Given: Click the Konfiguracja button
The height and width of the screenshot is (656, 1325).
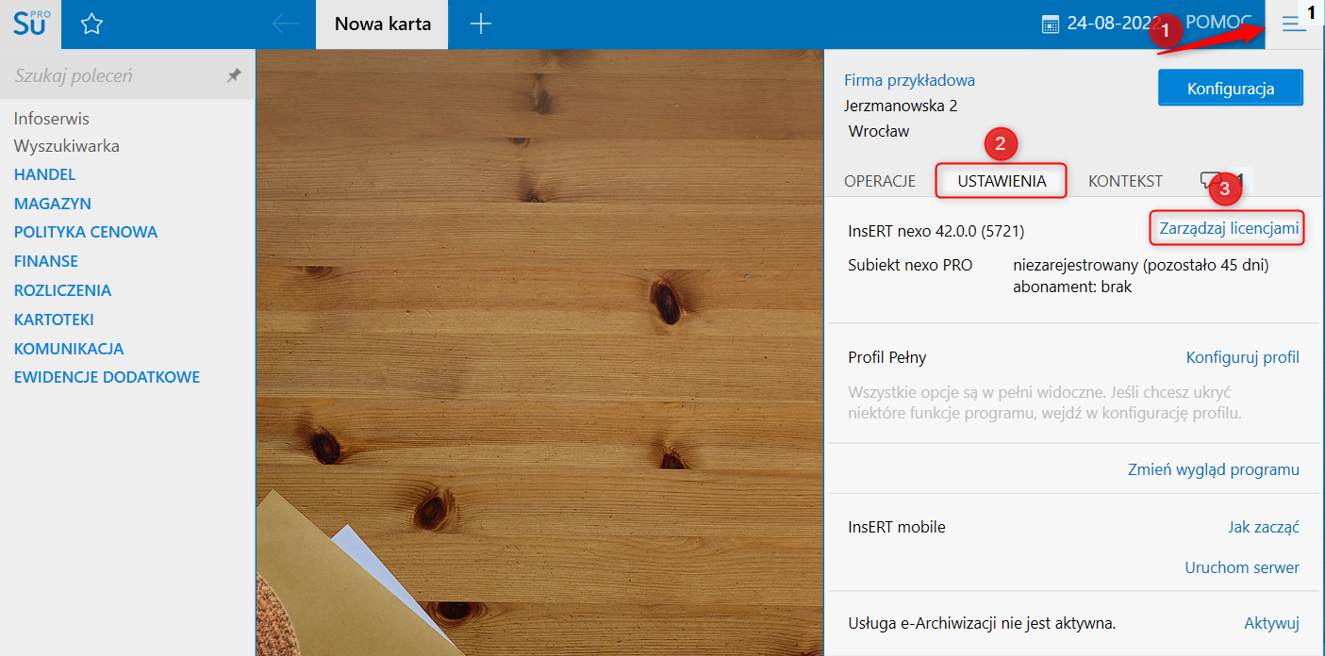Looking at the screenshot, I should pyautogui.click(x=1231, y=89).
